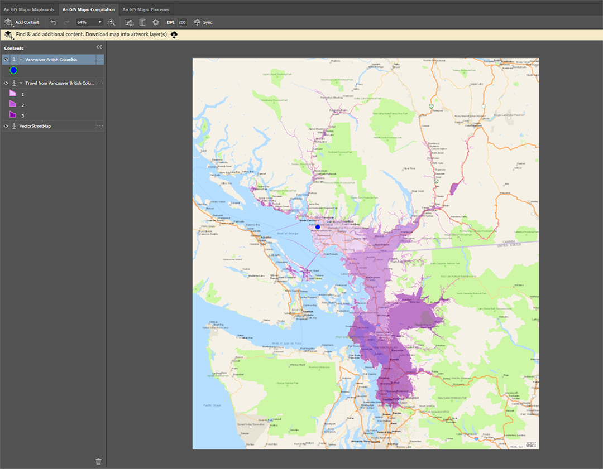Screen dimensions: 603x469
Task: Collapse the Contents panel with double chevron
Action: point(99,47)
